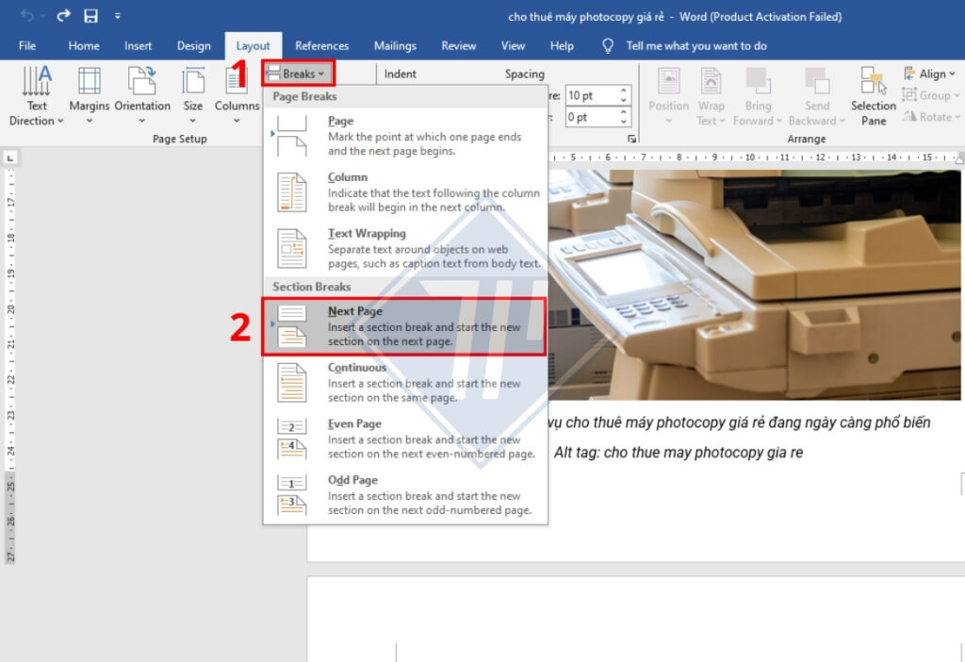Click the horizontal ruler at mark 10

(x=749, y=157)
